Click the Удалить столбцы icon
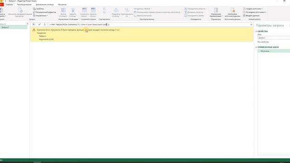Viewport: 290px width, 163px height. tap(73, 10)
